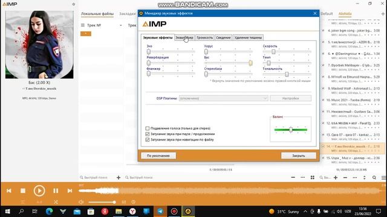Image resolution: width=387 pixels, height=217 pixels.
Task: Toggle Подавление голоса checkbox
Action: pyautogui.click(x=148, y=128)
